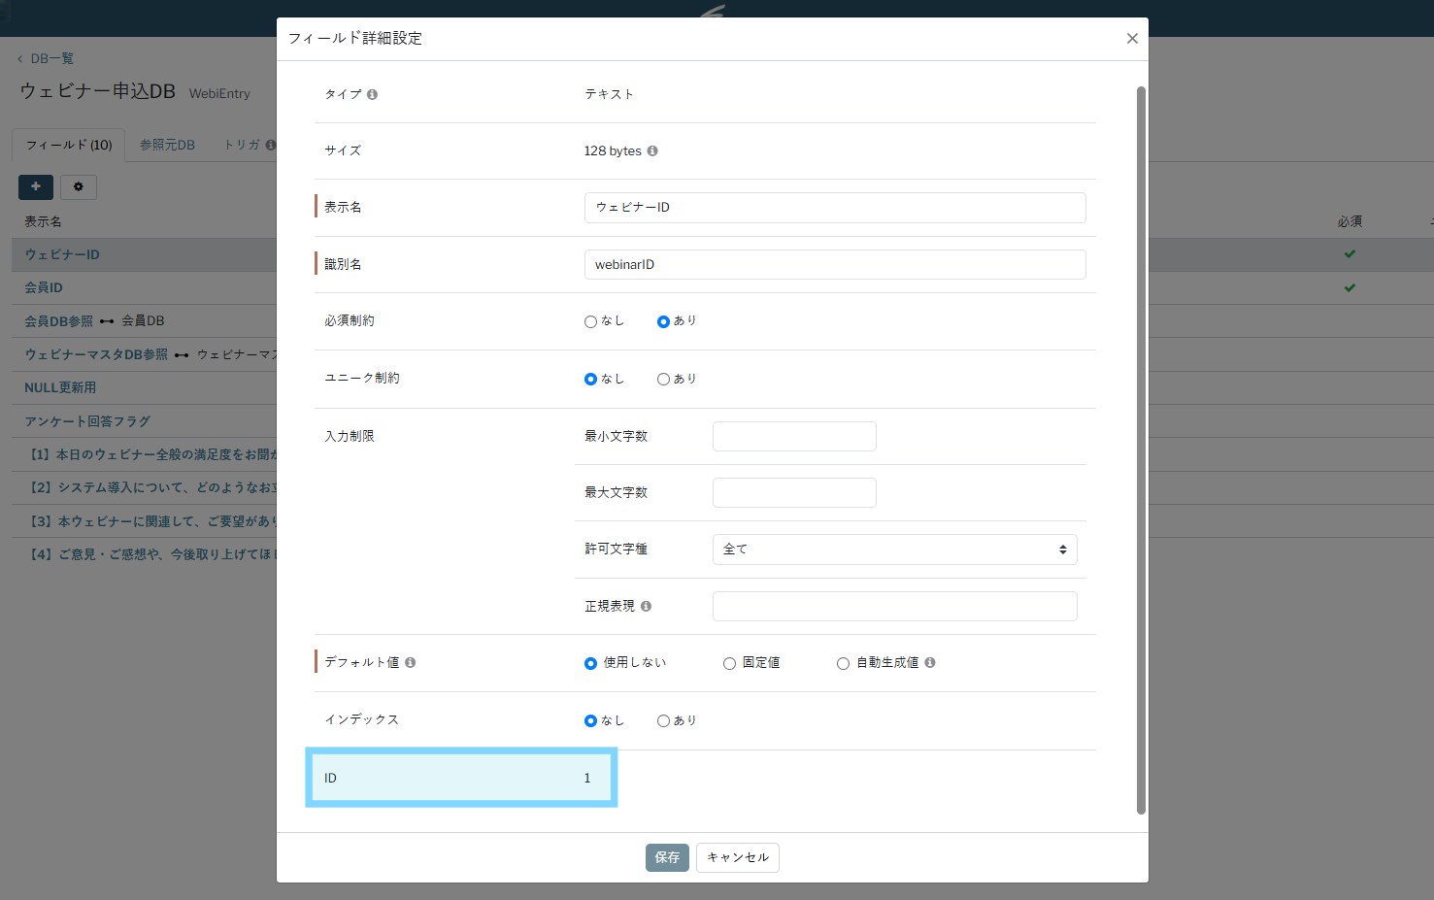Open the gear settings button
Screen dimensions: 1434x900
(79, 186)
